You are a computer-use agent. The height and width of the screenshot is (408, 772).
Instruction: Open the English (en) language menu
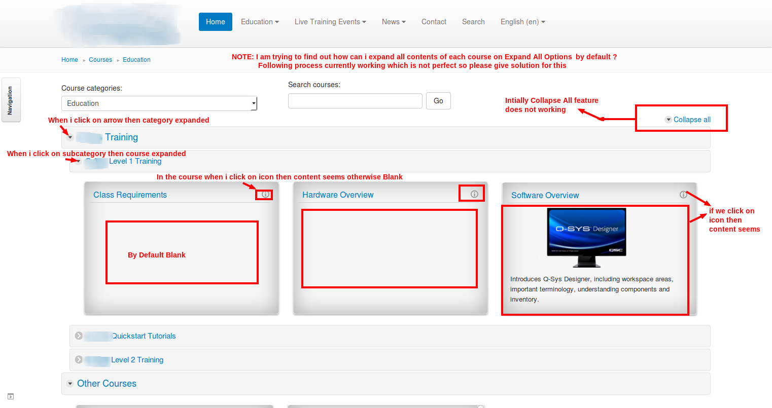[522, 22]
